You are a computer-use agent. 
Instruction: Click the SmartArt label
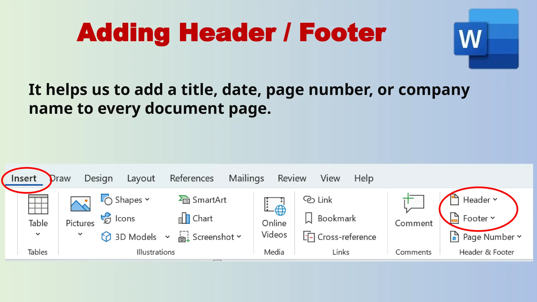pos(210,200)
